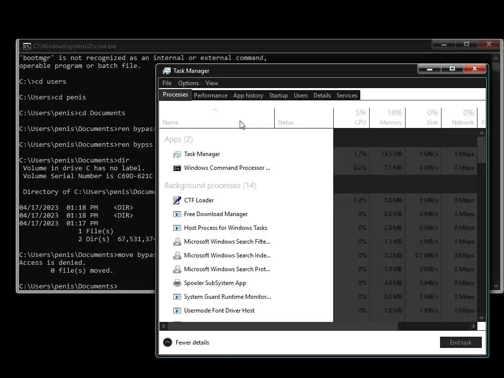Click Task Manager vertical scrollbar up arrow
504x378 pixels.
pyautogui.click(x=481, y=133)
